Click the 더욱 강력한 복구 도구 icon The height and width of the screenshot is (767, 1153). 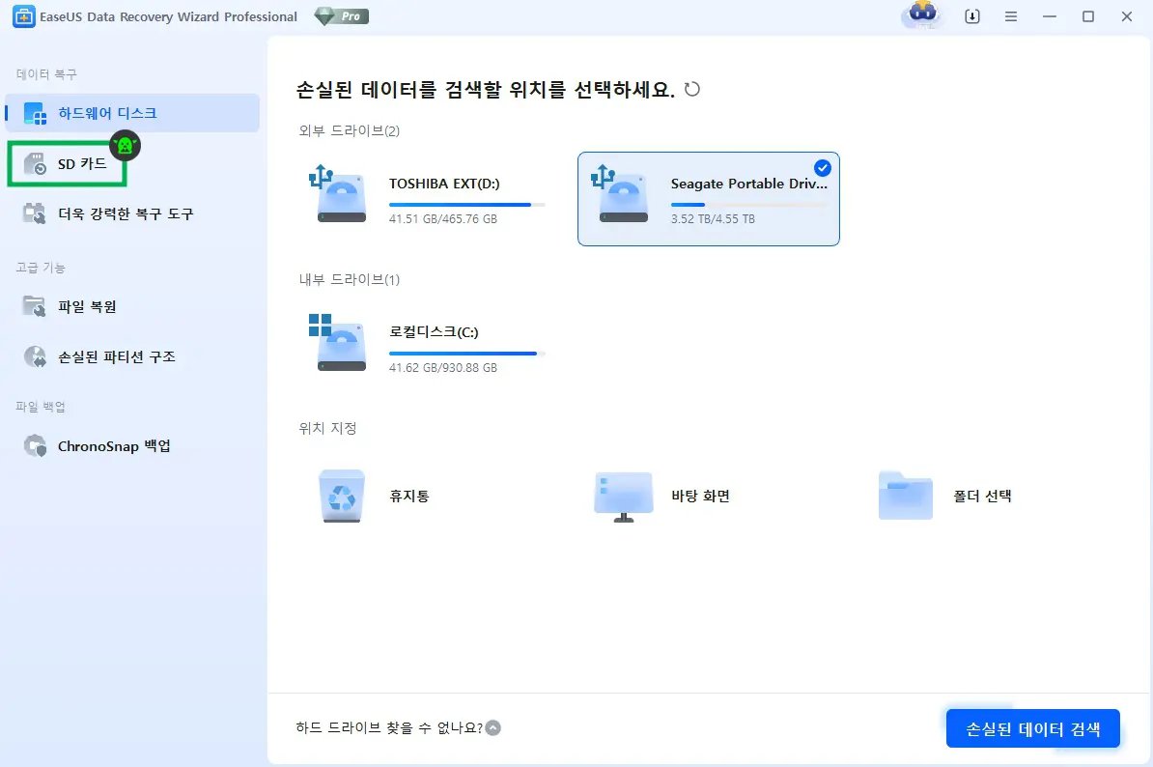pyautogui.click(x=35, y=214)
